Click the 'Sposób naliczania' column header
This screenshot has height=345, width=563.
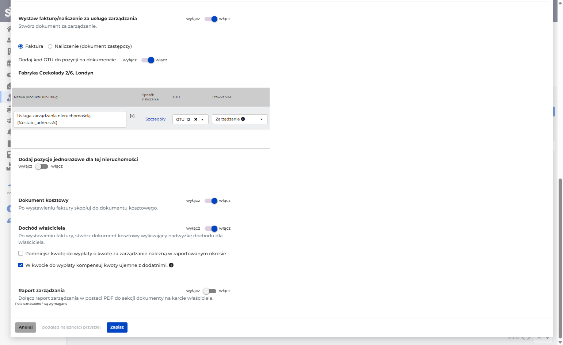click(x=150, y=97)
